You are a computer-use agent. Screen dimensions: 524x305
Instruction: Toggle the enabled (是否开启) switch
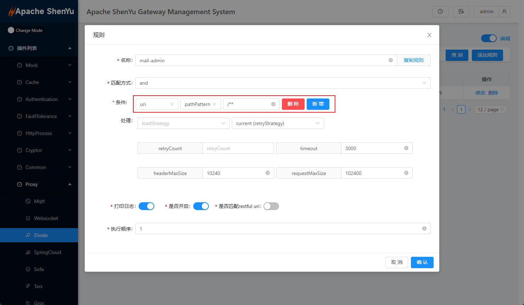201,206
